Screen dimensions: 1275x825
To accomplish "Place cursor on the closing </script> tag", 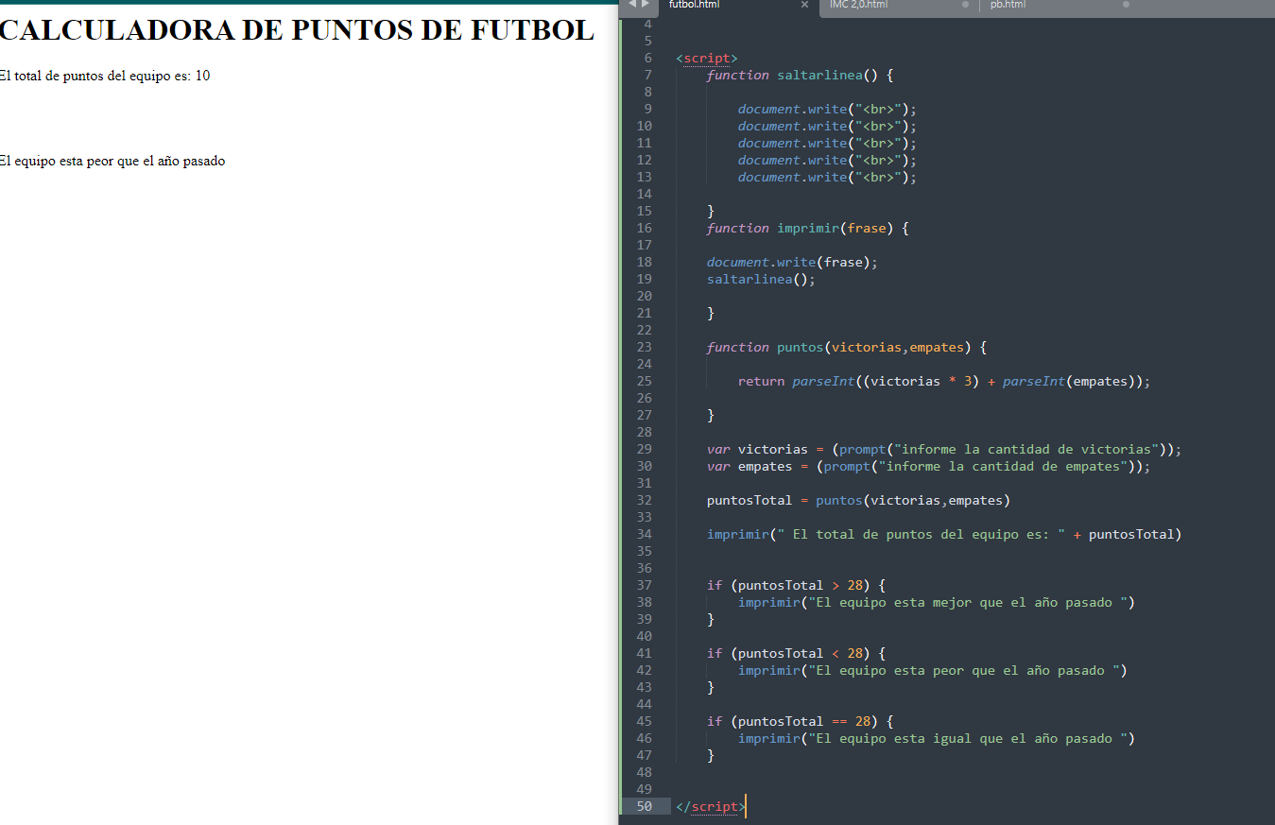I will click(x=711, y=806).
